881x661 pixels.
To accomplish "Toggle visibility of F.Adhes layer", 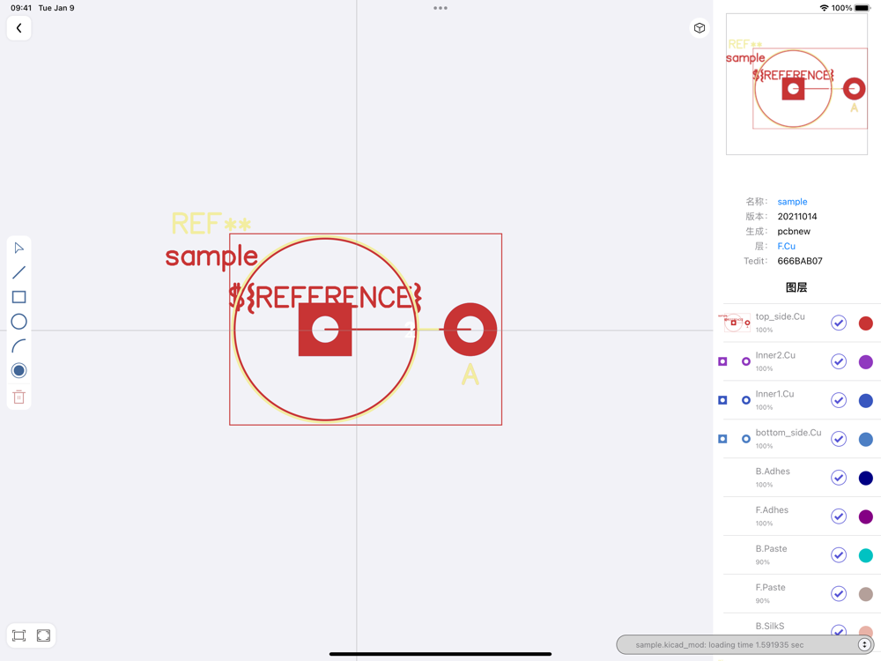I will click(x=839, y=516).
